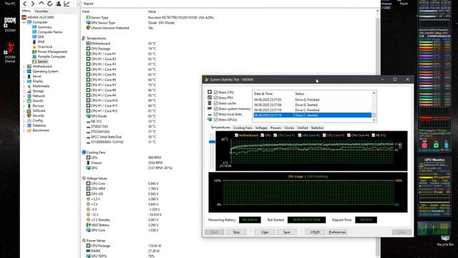Expand the DirectX tree node
Image resolution: width=458 pixels, height=258 pixels.
(24, 101)
